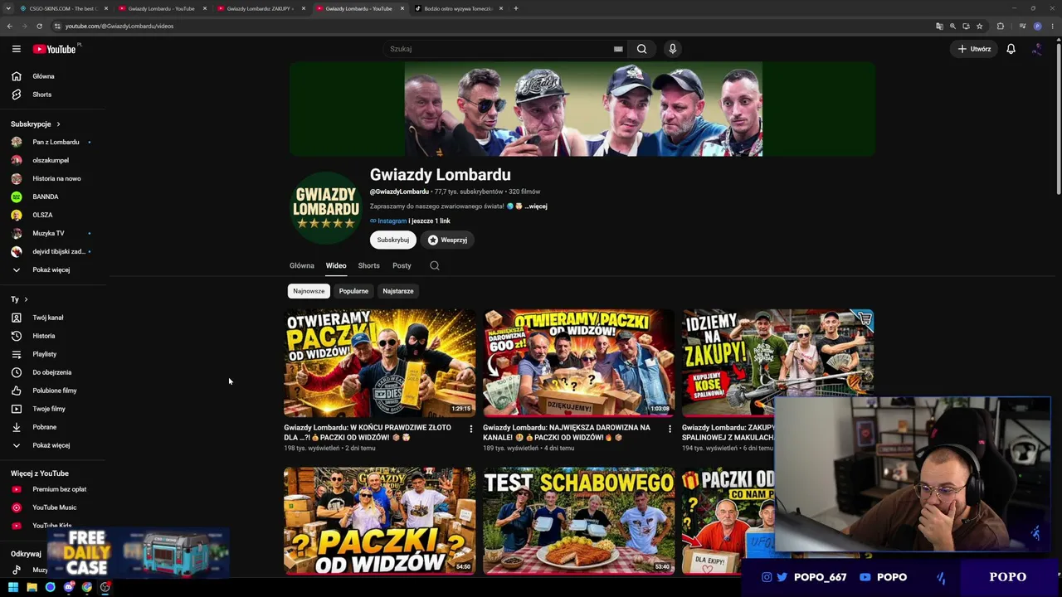Open the browser tab search dropdown
Image resolution: width=1062 pixels, height=597 pixels.
click(x=10, y=8)
